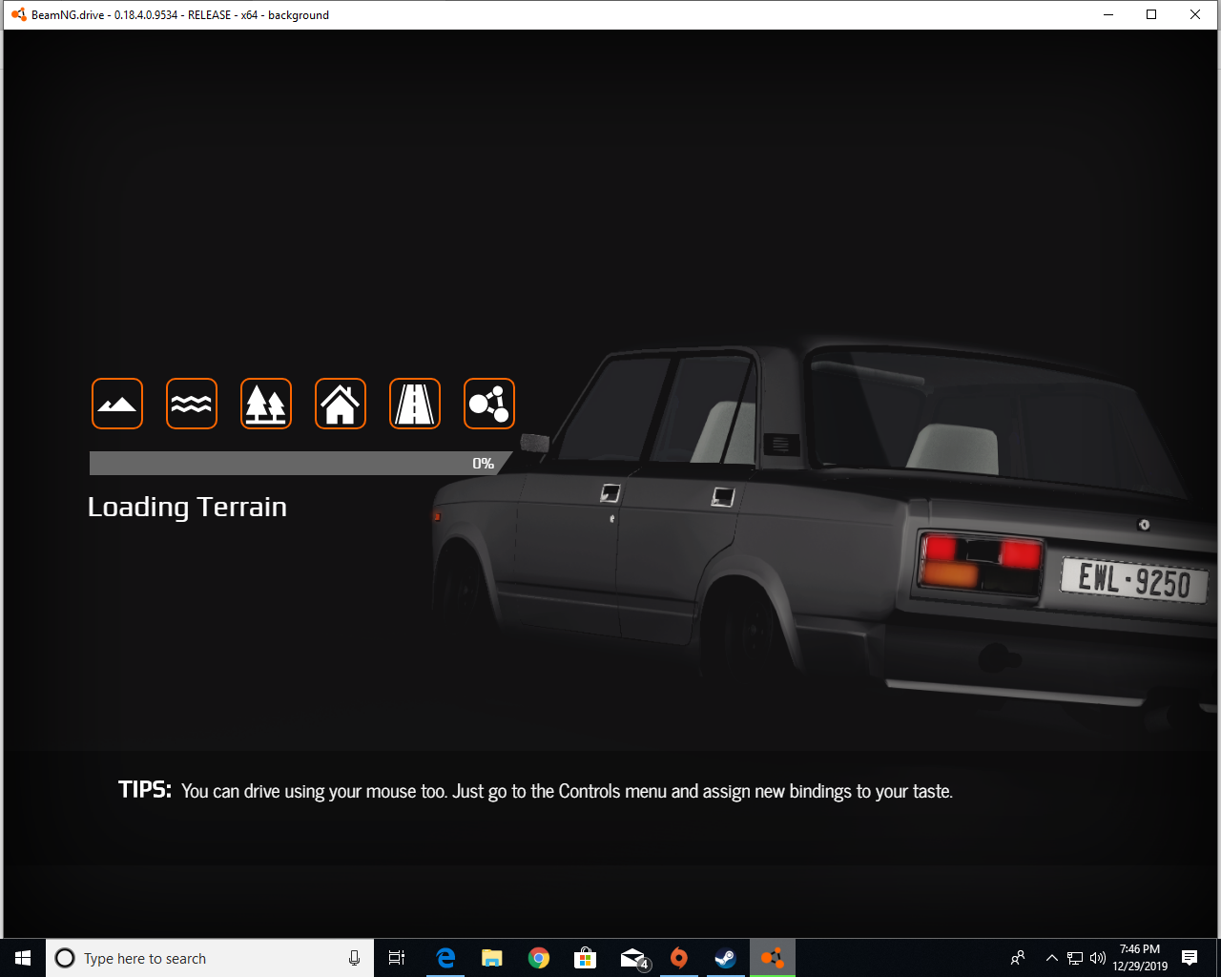Click the BeamNG.drive title bar icon
Screen dimensions: 1221x977
pos(18,14)
